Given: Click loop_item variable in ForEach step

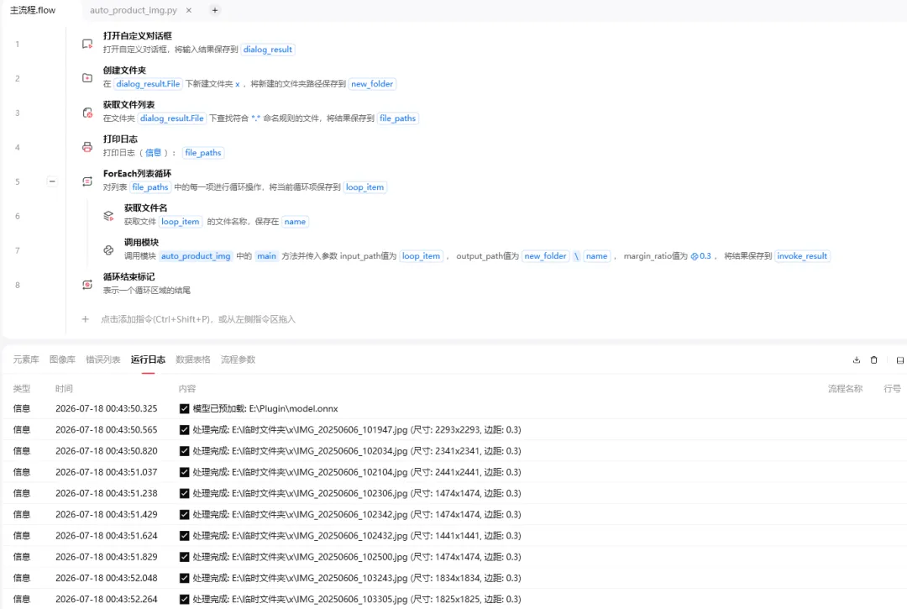Looking at the screenshot, I should coord(364,187).
